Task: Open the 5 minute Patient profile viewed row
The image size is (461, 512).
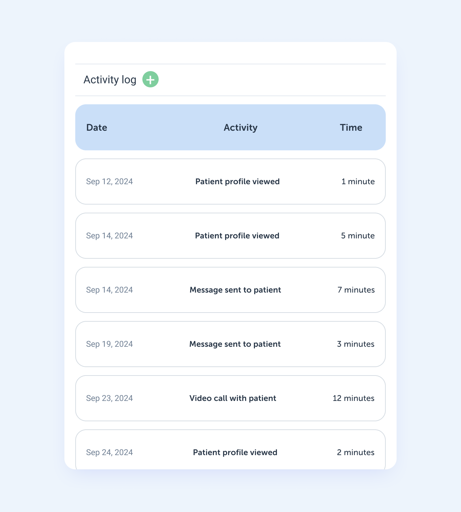Action: 230,236
